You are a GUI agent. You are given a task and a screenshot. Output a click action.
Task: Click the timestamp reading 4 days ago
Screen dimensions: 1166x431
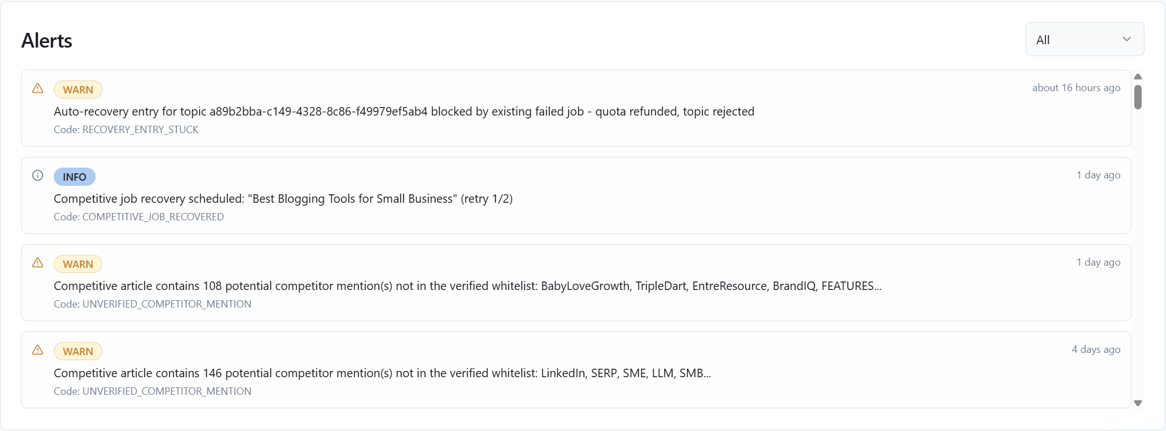[x=1095, y=349]
